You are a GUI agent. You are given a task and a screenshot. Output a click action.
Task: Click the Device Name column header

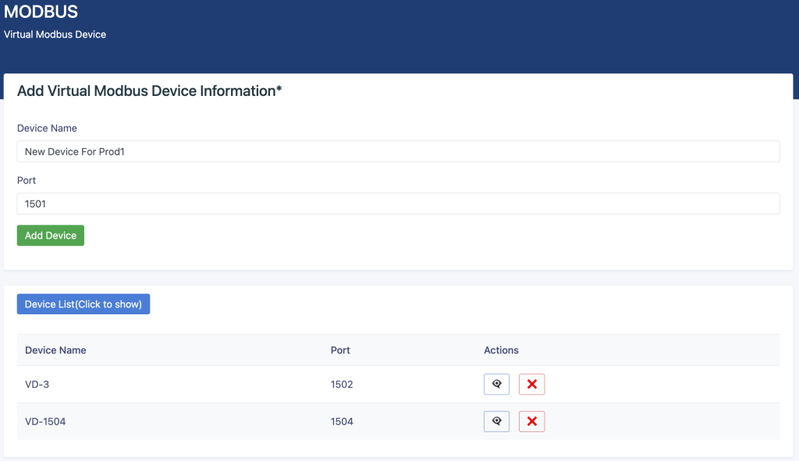(x=55, y=350)
